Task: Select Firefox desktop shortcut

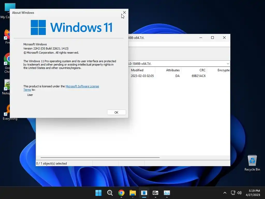Action: pyautogui.click(x=7, y=37)
